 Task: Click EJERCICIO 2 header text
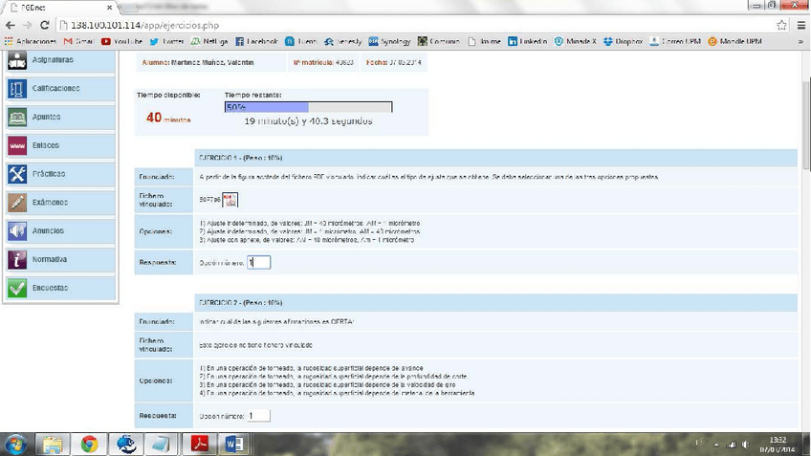click(240, 302)
